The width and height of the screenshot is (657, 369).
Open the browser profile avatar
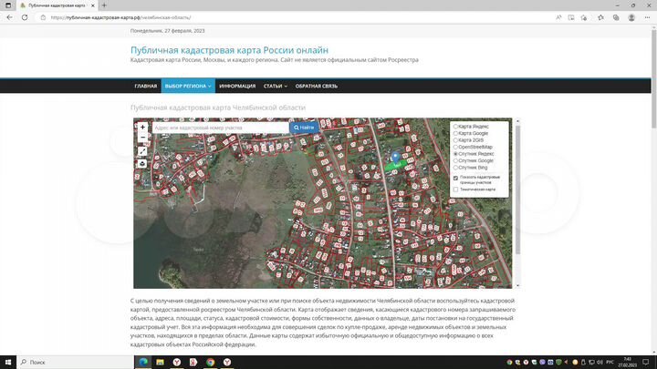click(631, 17)
